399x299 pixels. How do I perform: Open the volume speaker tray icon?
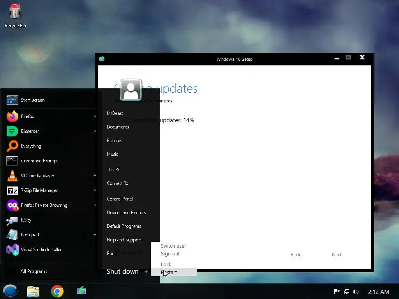click(x=356, y=292)
